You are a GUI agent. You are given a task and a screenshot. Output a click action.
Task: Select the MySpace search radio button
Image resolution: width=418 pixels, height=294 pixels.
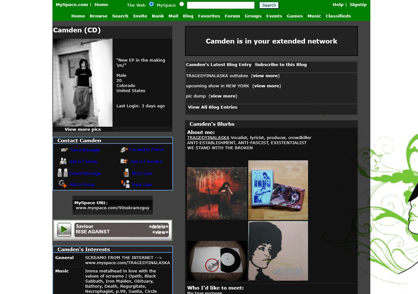pos(182,4)
